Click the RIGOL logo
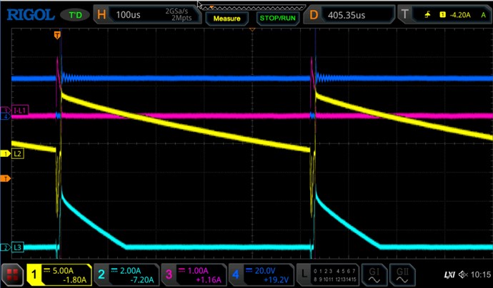 31,15
